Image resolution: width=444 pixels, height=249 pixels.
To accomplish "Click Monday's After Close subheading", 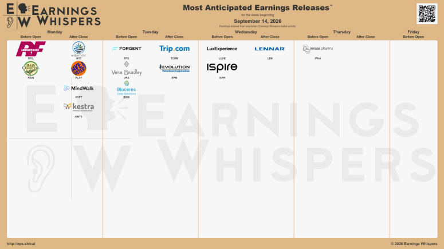I will tap(78, 37).
